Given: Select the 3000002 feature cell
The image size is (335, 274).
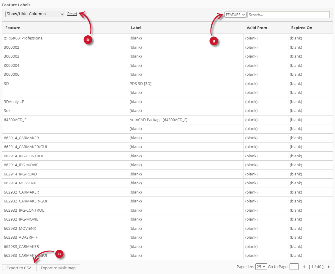Looking at the screenshot, I should (x=65, y=47).
